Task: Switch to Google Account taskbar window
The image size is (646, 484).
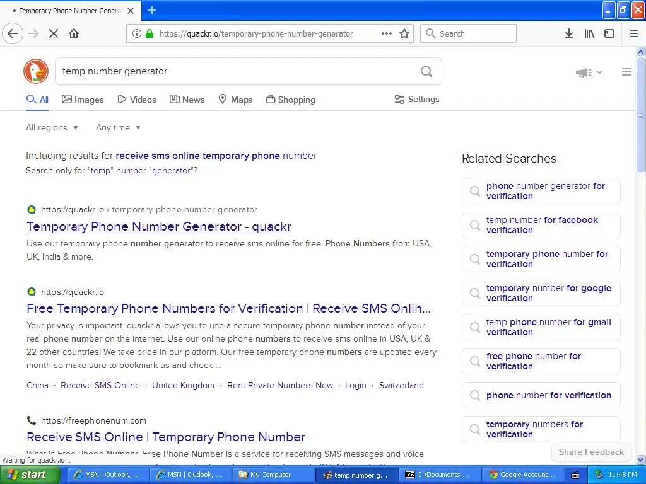Action: 523,475
